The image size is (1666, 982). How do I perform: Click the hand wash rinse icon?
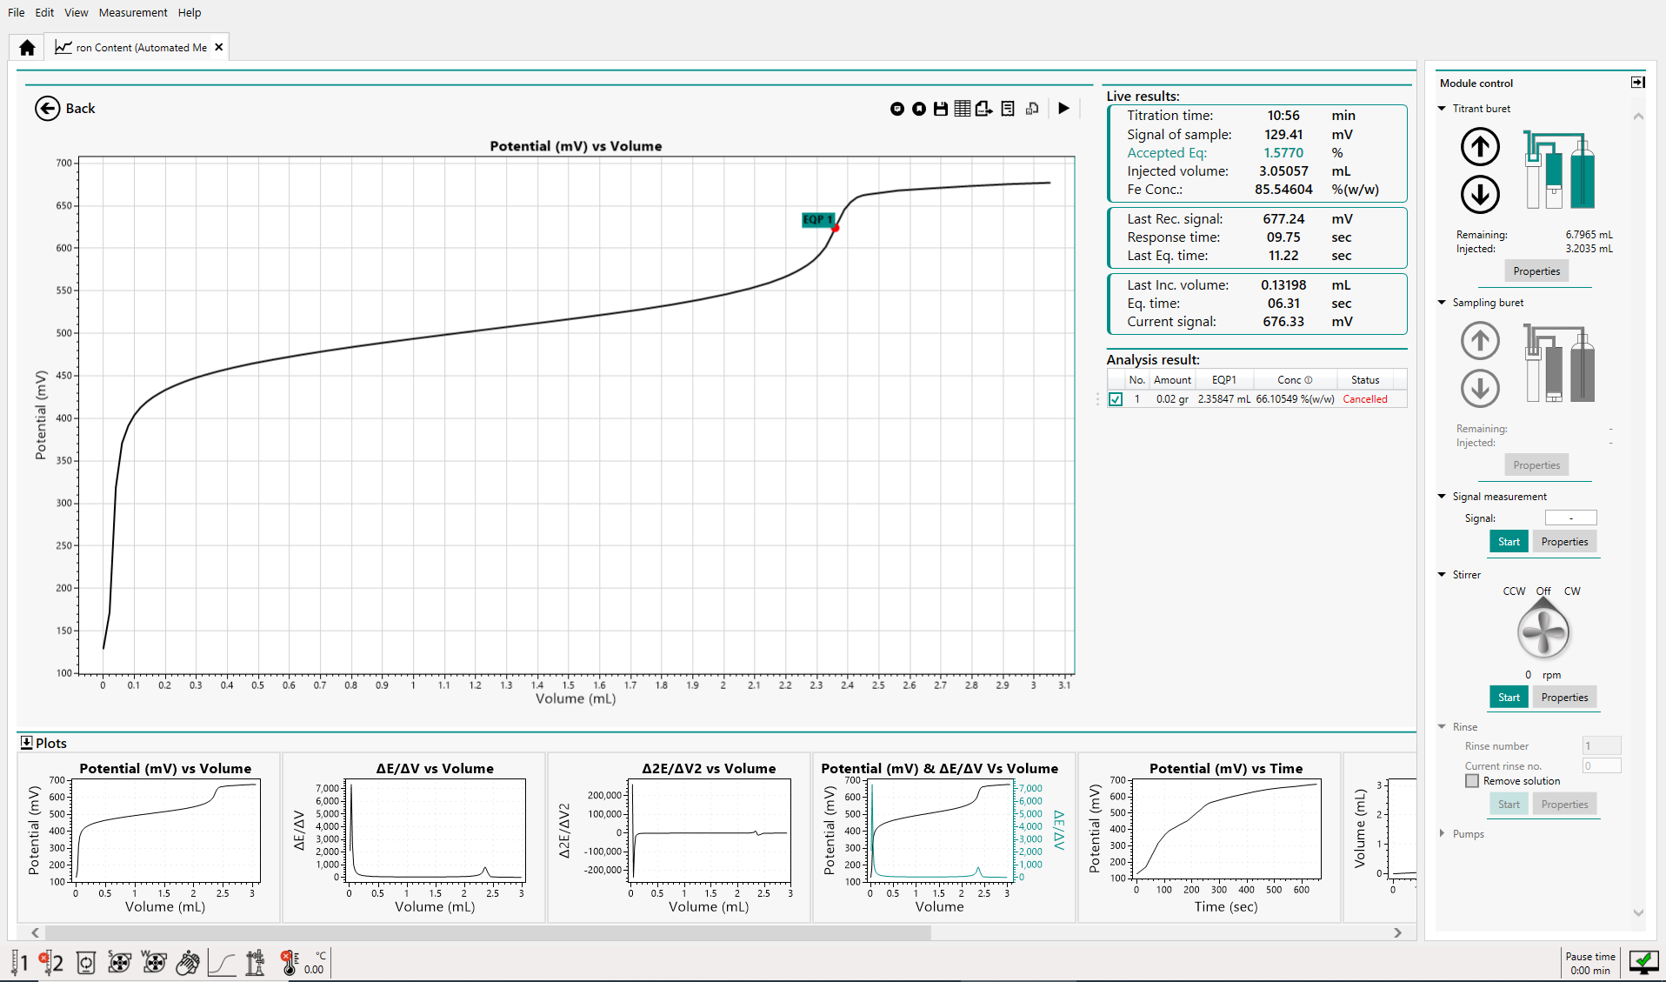188,963
